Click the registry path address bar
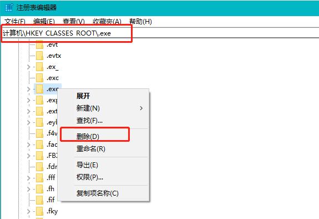The height and width of the screenshot is (219, 319). 160,33
